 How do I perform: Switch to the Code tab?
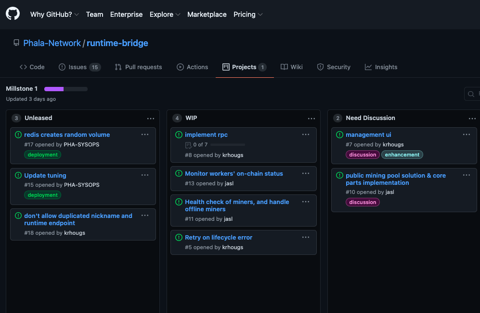coord(32,67)
